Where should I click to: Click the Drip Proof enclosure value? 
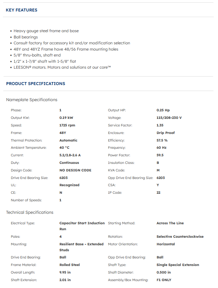pos(165,133)
